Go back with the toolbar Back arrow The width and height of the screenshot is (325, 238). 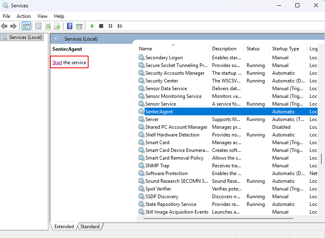coord(4,26)
